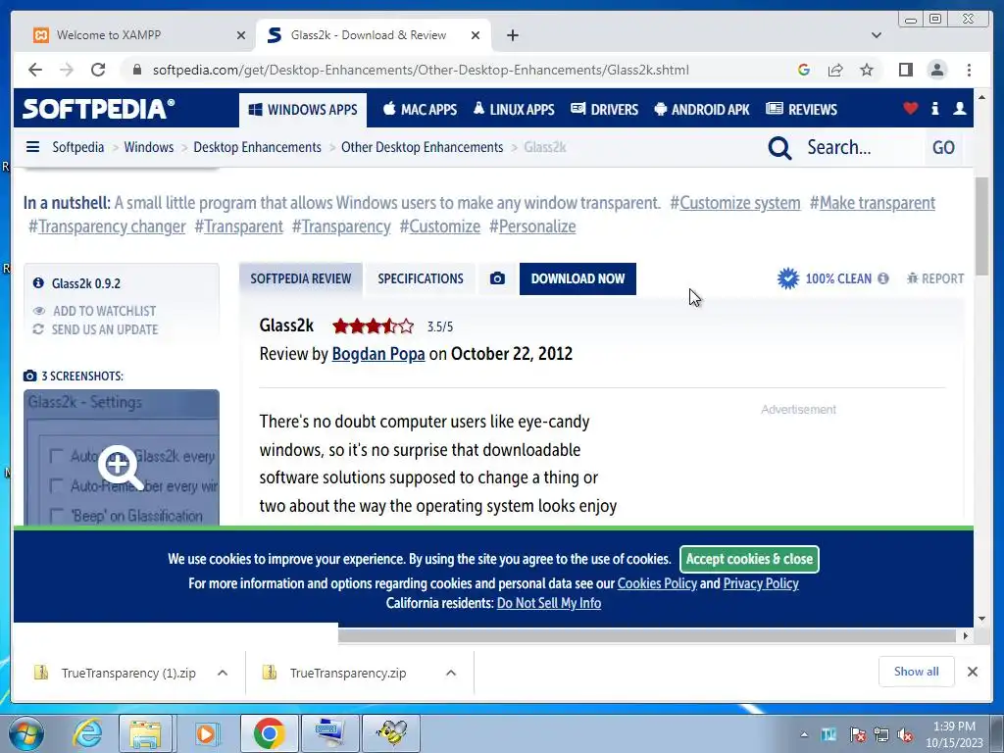This screenshot has width=1004, height=753.
Task: Open author link Bogdan Popa
Action: coord(377,353)
